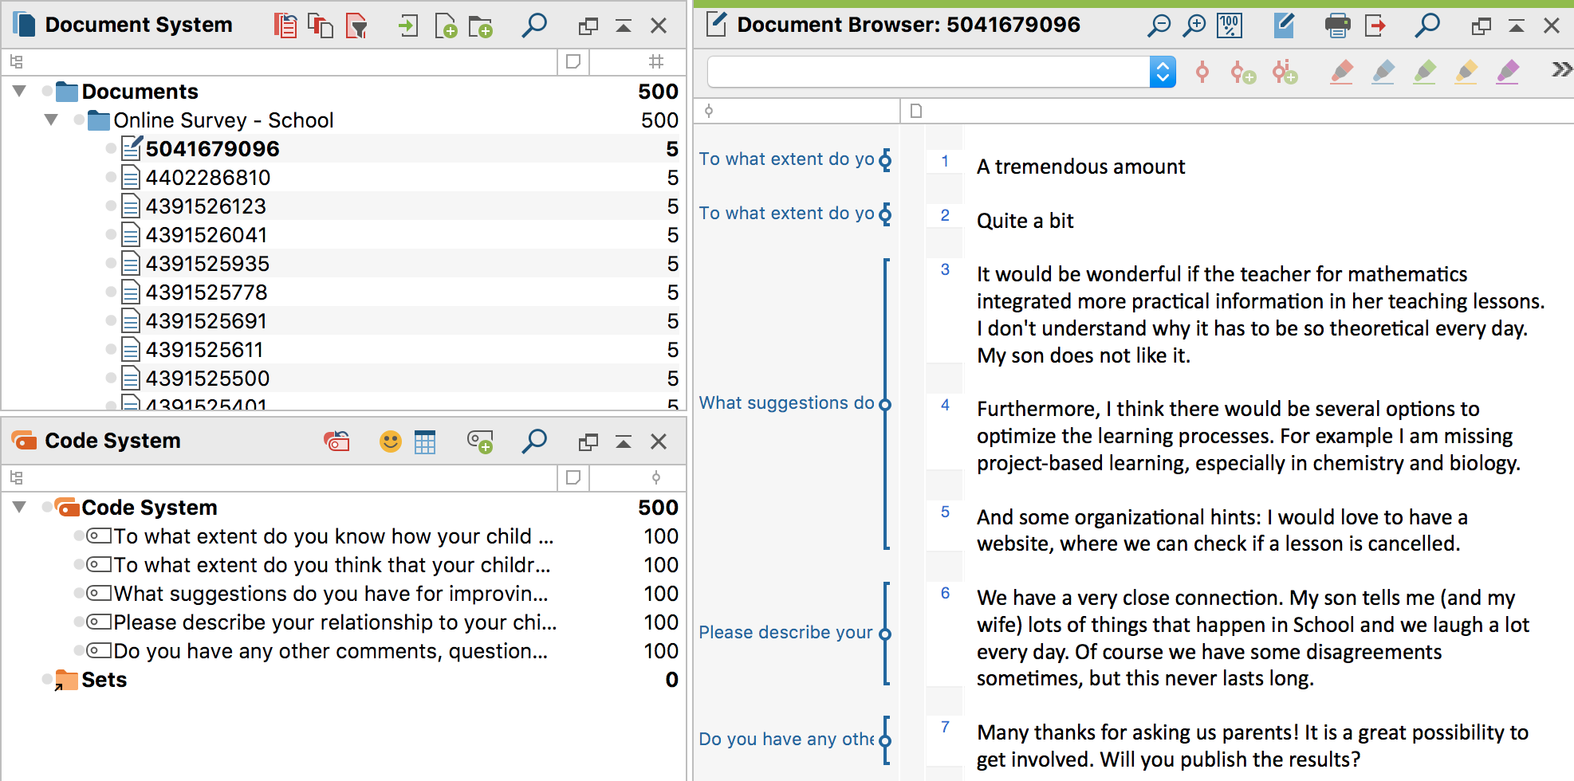Zoom in on the Document Browser text
The image size is (1574, 781).
[x=1194, y=26]
